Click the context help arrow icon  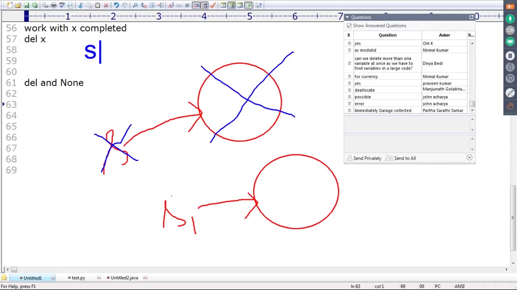click(x=259, y=5)
